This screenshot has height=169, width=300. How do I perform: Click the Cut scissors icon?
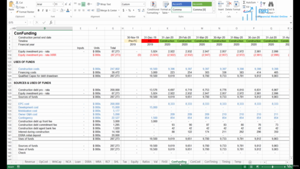17,2
